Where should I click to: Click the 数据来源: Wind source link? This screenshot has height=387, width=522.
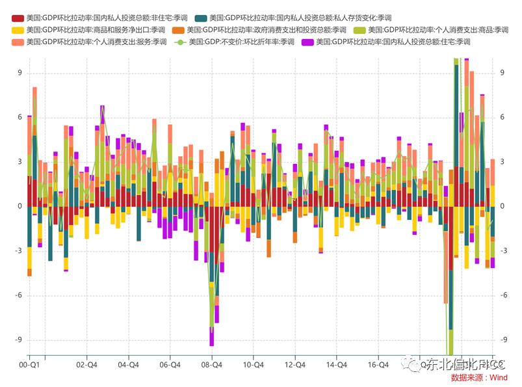(479, 376)
